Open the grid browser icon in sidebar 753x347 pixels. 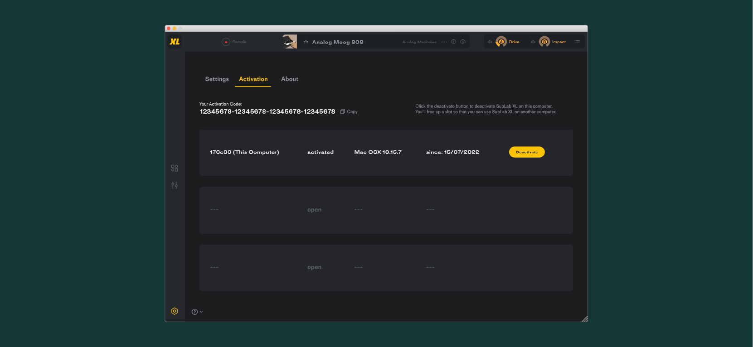click(175, 168)
